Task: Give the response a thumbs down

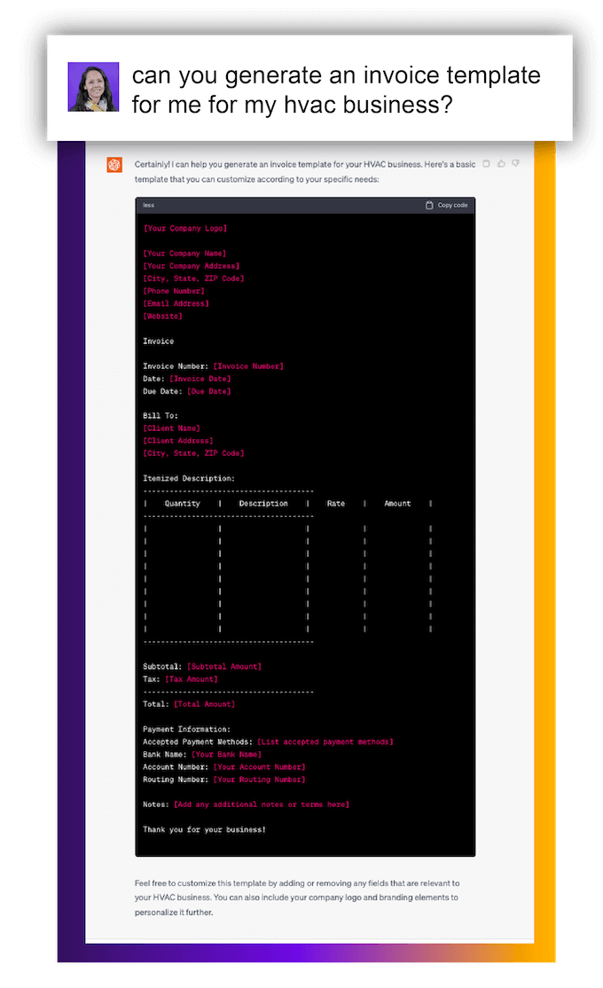Action: pyautogui.click(x=515, y=163)
